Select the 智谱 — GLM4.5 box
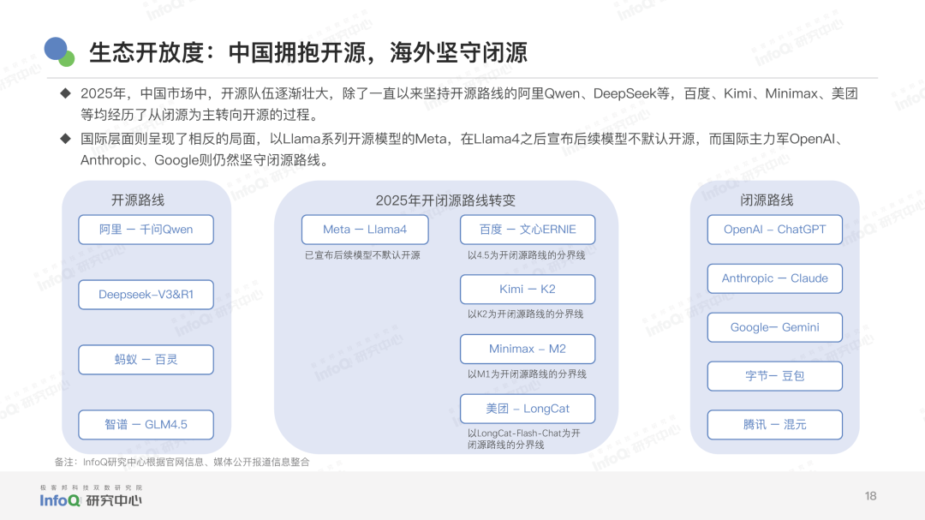The height and width of the screenshot is (520, 925). pos(146,424)
